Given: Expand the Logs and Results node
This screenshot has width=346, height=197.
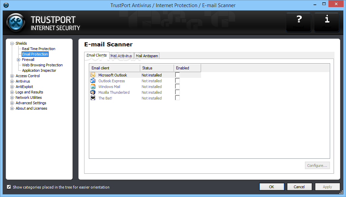Looking at the screenshot, I should click(x=12, y=92).
